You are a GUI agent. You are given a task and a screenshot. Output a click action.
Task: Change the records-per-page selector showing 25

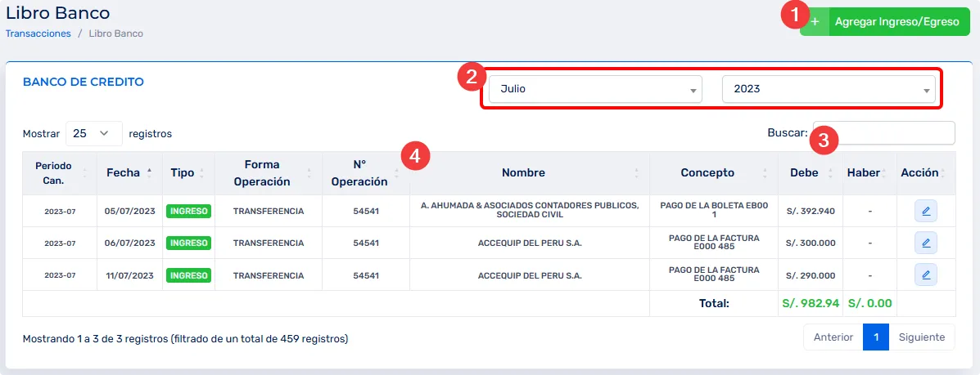click(x=93, y=133)
